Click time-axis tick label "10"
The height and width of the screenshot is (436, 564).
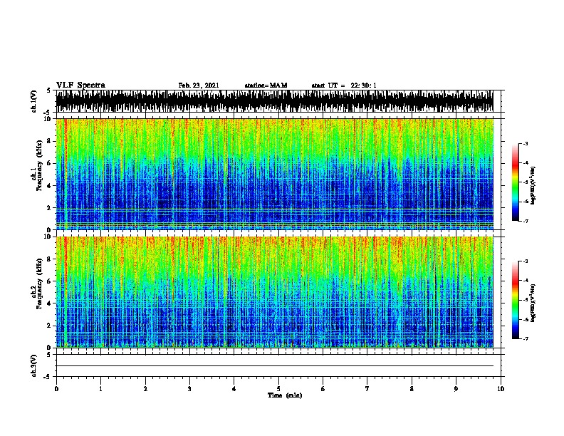[501, 389]
